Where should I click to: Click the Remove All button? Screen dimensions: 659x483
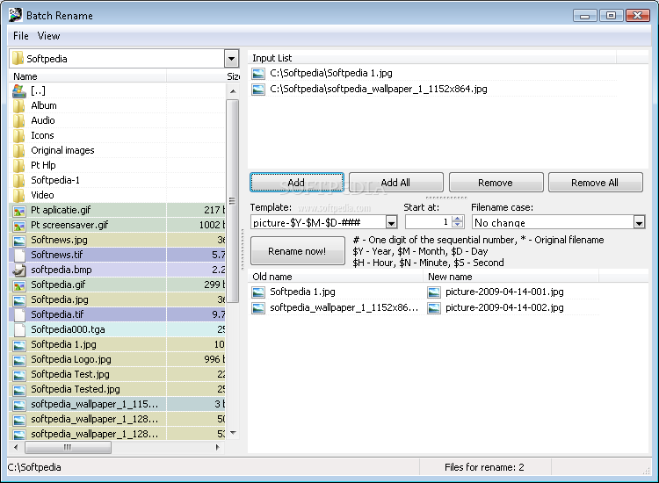(x=595, y=183)
